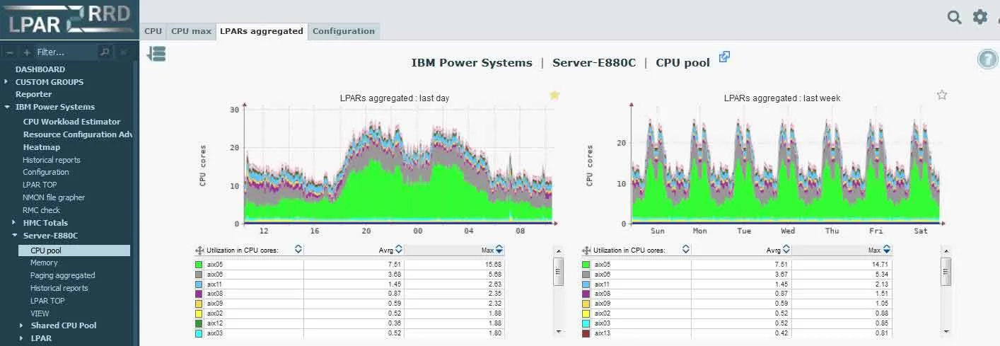This screenshot has height=346, width=1000.
Task: Click the move handle icon of last week legend
Action: [x=587, y=250]
